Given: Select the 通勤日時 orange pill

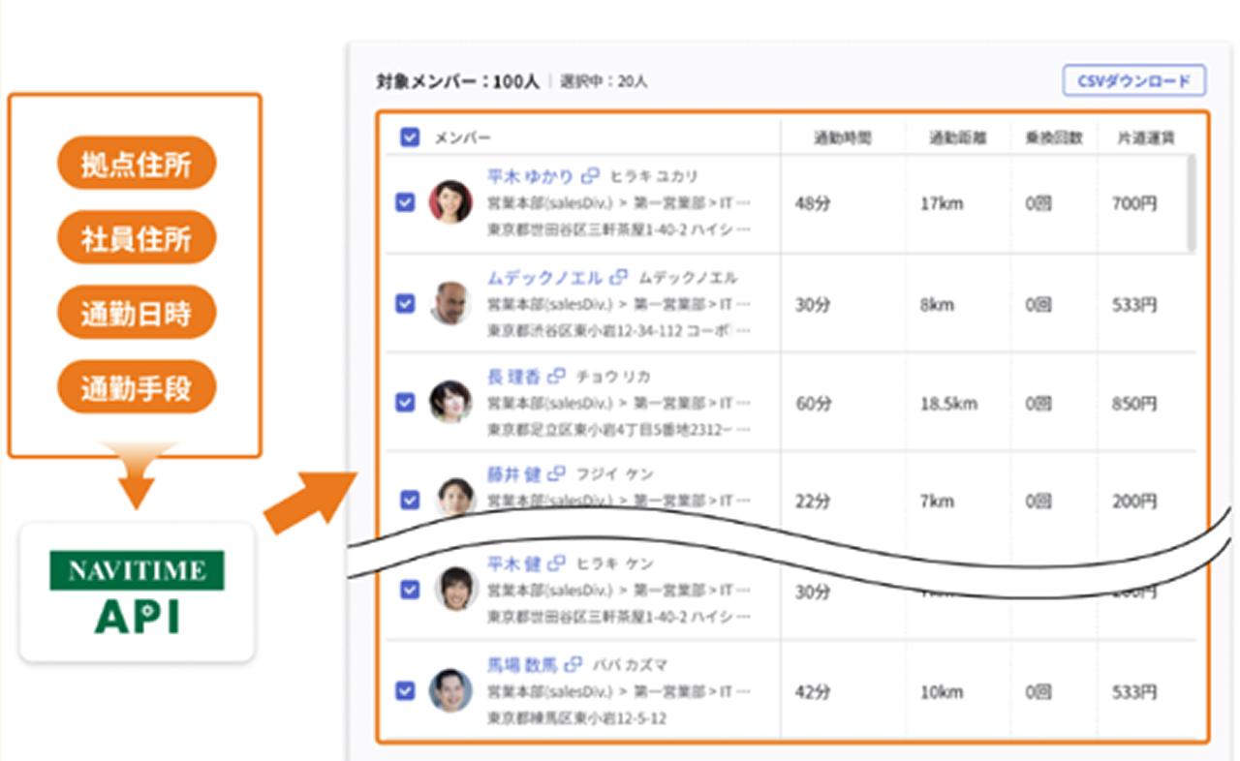Looking at the screenshot, I should [x=137, y=314].
